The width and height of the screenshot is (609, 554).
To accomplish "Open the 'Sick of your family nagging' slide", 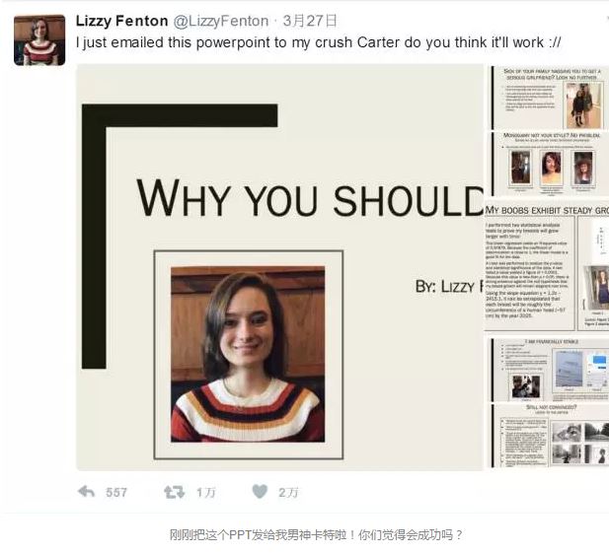I will coord(548,98).
